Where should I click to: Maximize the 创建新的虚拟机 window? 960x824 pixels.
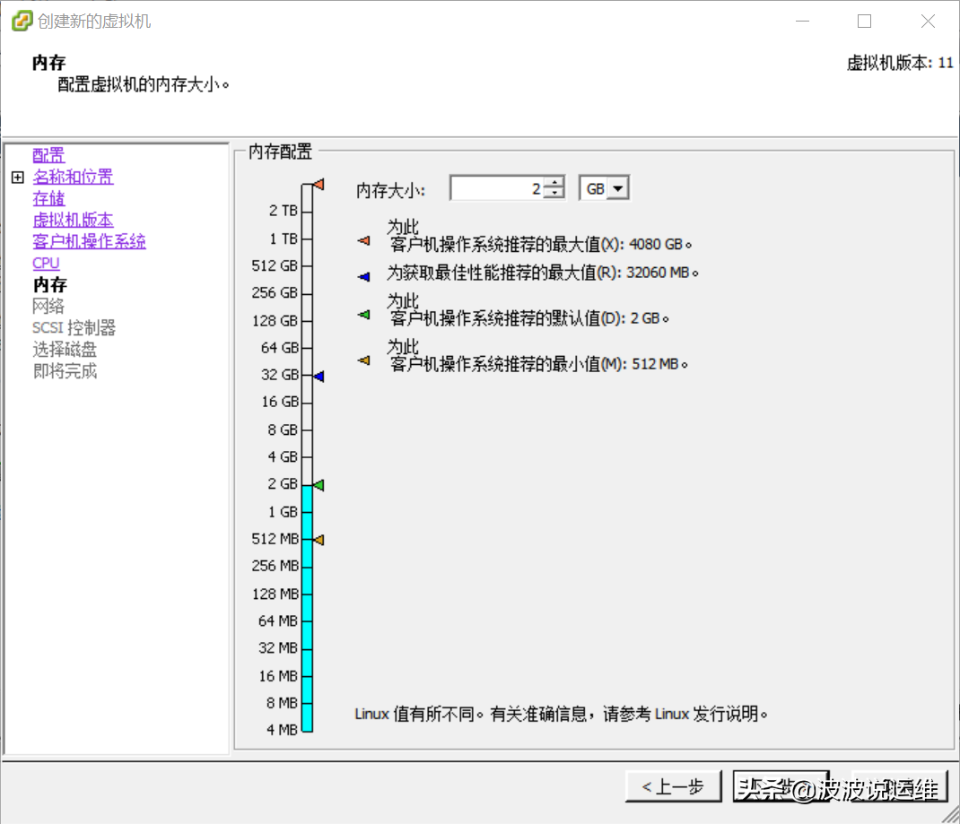click(865, 22)
